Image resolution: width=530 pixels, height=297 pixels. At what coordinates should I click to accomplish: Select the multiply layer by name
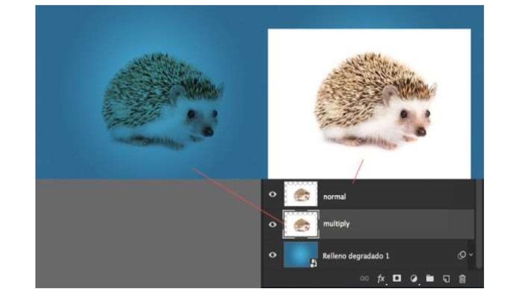coord(336,224)
